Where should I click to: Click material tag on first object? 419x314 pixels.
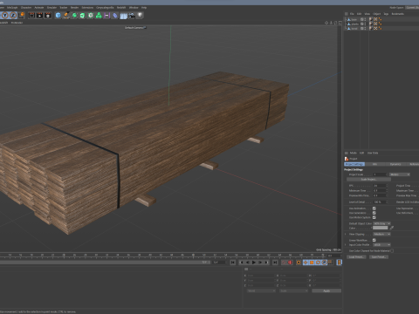(x=371, y=19)
